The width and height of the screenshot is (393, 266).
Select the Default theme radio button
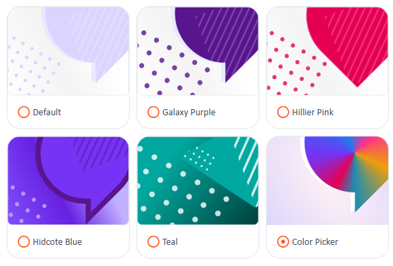point(24,112)
